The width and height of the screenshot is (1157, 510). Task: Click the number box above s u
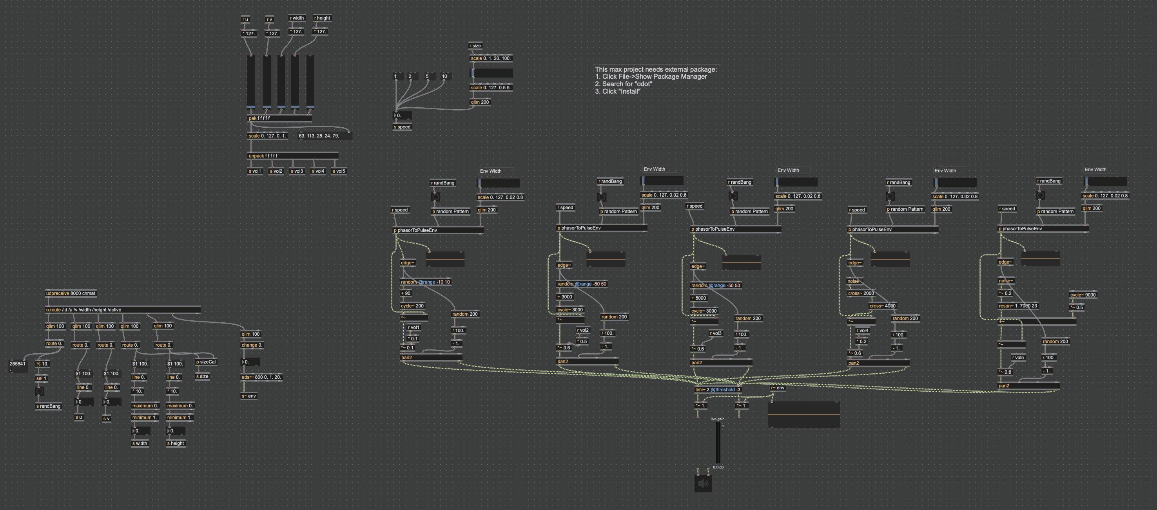pos(84,402)
